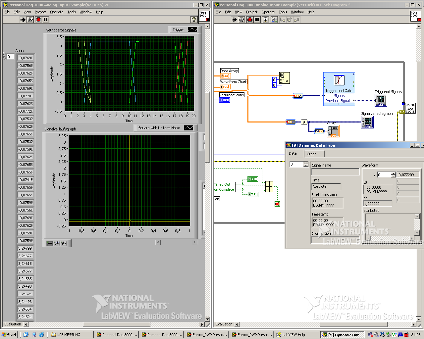The height and width of the screenshot is (339, 424).
Task: Expand the Trigger und Gate bottom chevron
Action: tap(339, 104)
